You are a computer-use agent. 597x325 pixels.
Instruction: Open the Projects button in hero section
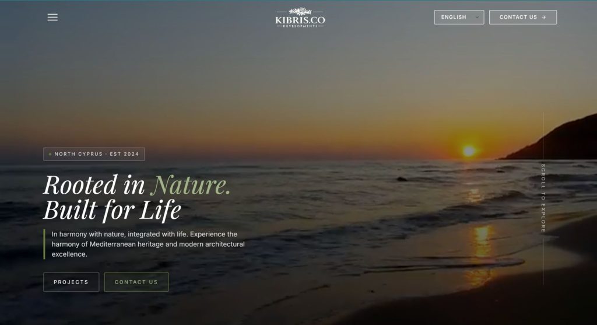pos(71,282)
